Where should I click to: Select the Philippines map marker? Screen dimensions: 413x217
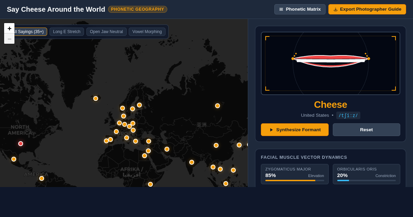(233, 170)
